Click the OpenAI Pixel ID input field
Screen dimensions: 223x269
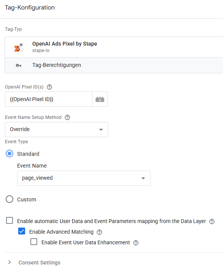pos(49,99)
